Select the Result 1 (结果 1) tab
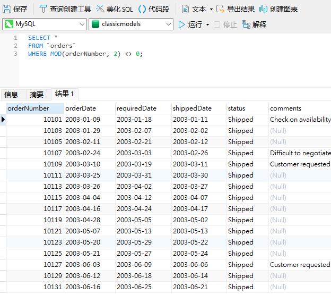Viewport: 331px width, 294px height. coord(64,94)
